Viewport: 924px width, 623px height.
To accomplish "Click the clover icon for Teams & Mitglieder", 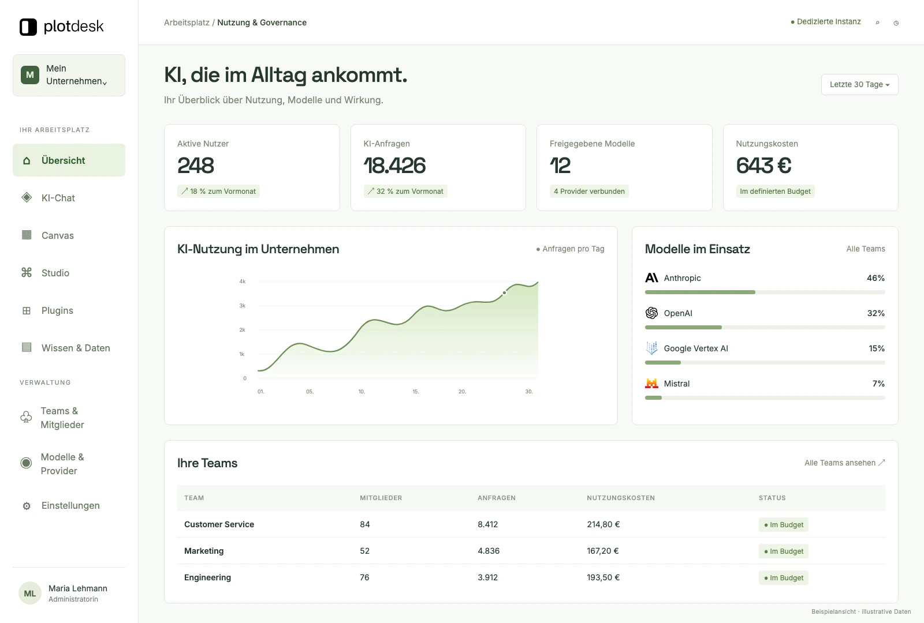I will (x=26, y=417).
